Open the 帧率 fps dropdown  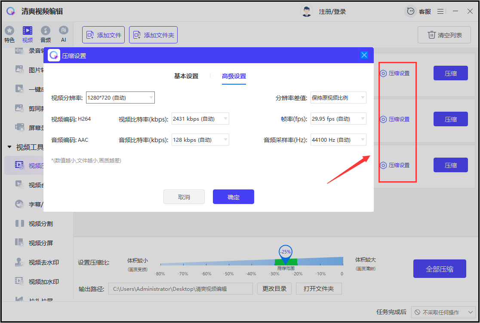(338, 119)
